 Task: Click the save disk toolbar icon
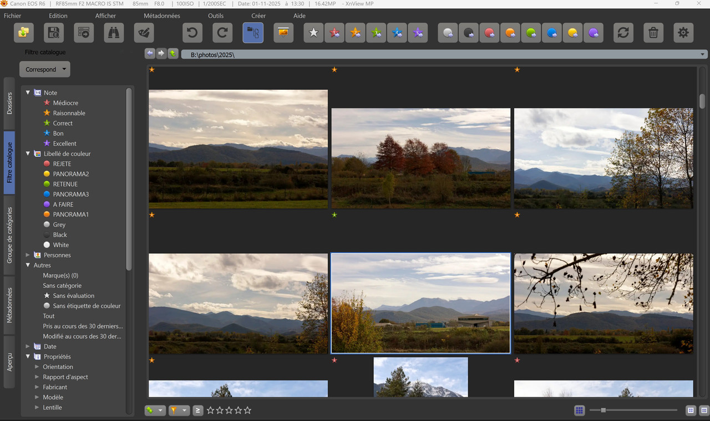[x=54, y=33]
